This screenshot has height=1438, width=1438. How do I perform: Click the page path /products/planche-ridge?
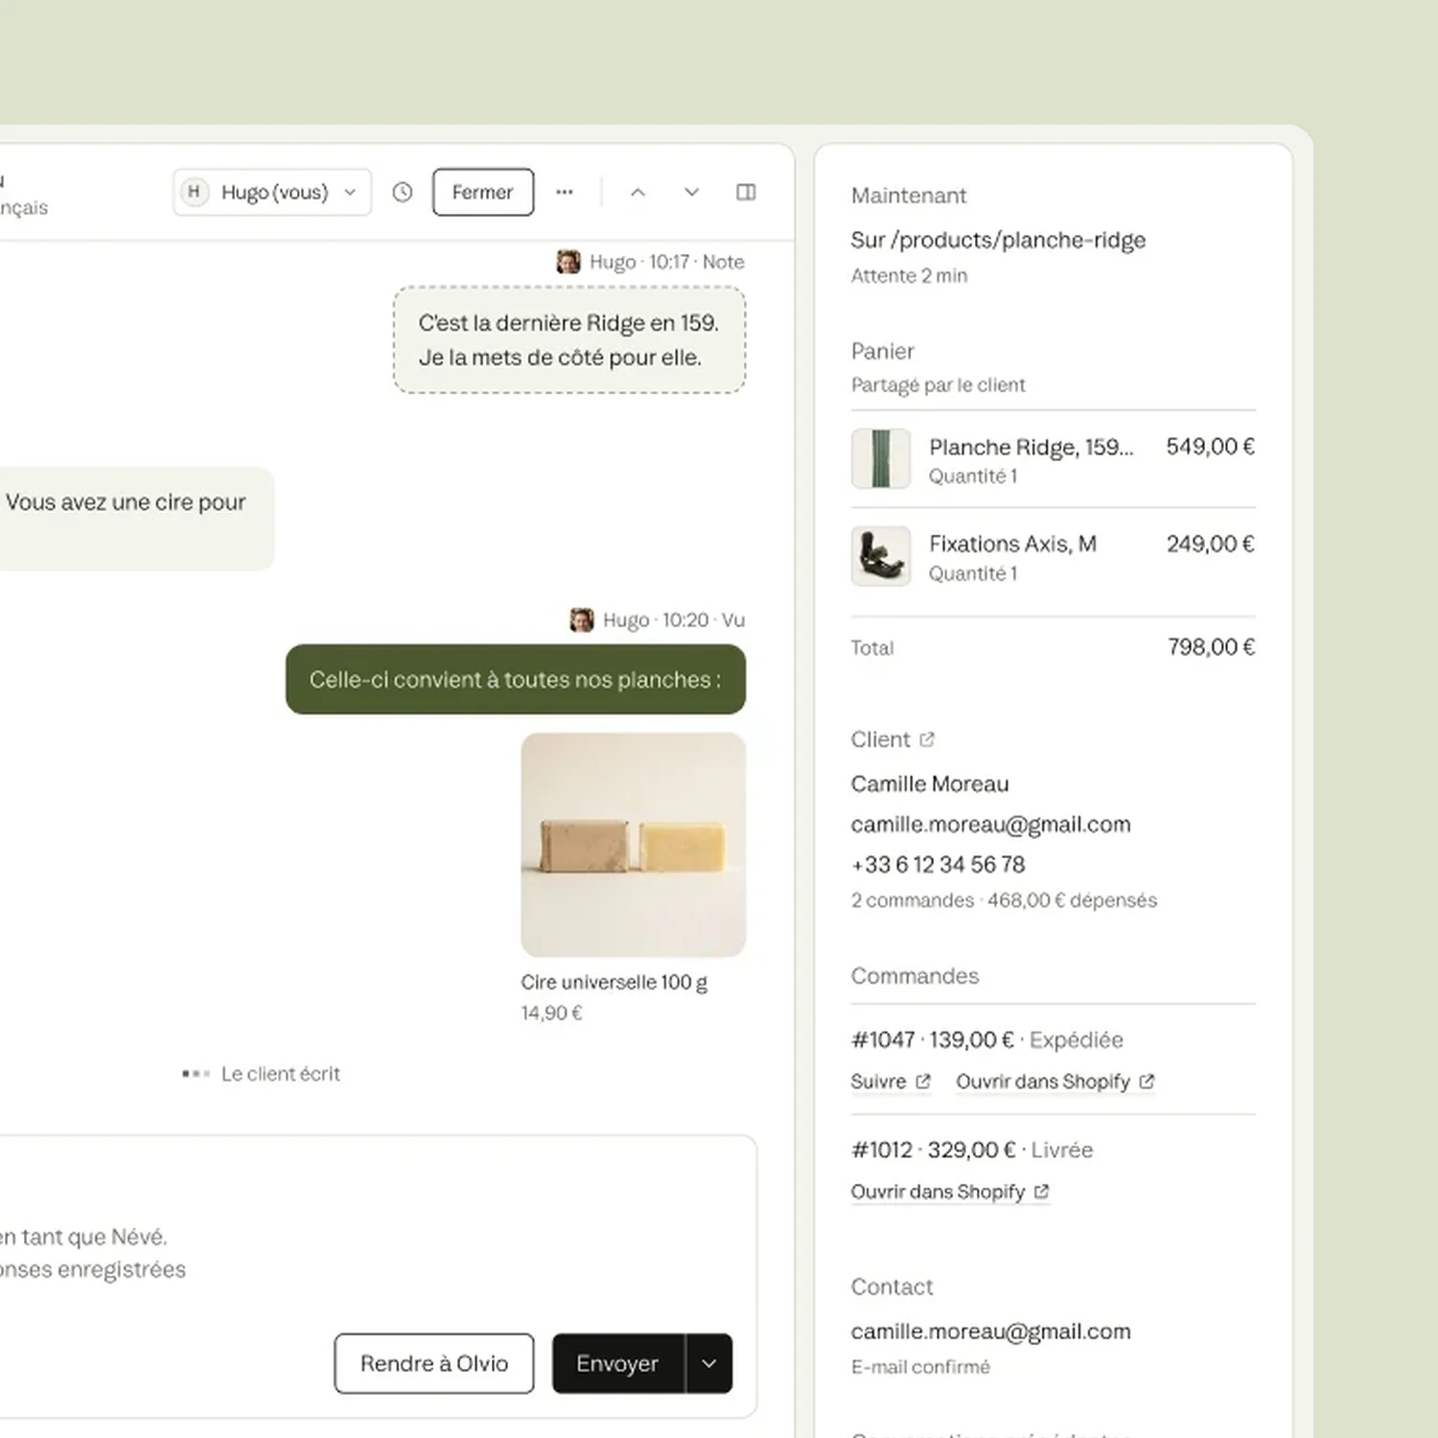click(1018, 240)
